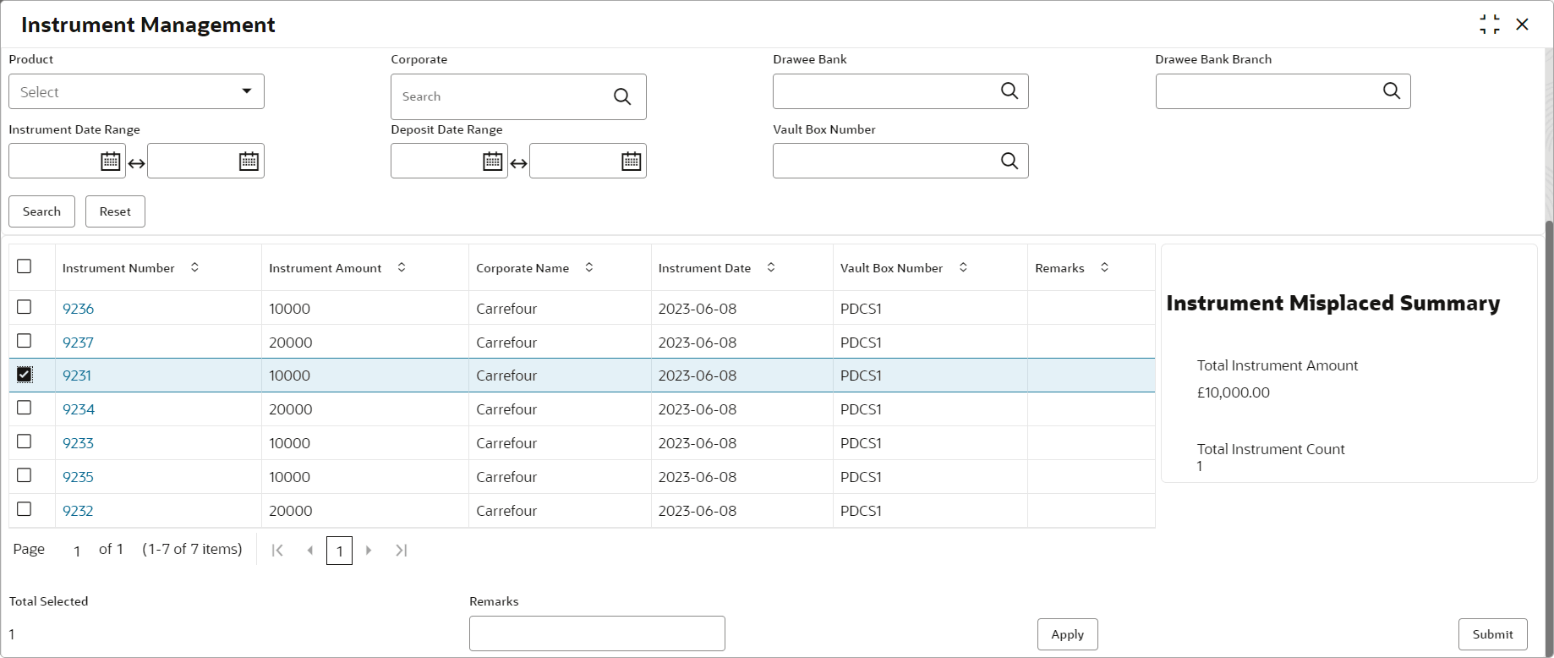Select the checkbox for instrument 9236
Image resolution: width=1554 pixels, height=658 pixels.
tap(25, 307)
